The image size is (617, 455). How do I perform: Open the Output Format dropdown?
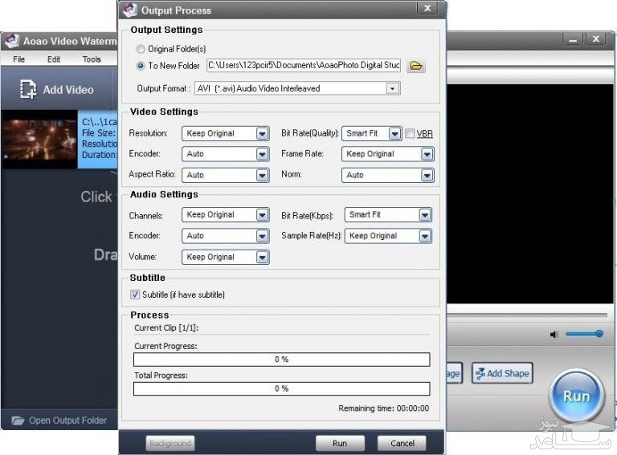(x=392, y=88)
